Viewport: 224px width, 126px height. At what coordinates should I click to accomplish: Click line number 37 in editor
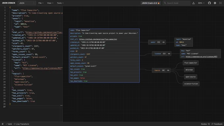click(x=4, y=107)
